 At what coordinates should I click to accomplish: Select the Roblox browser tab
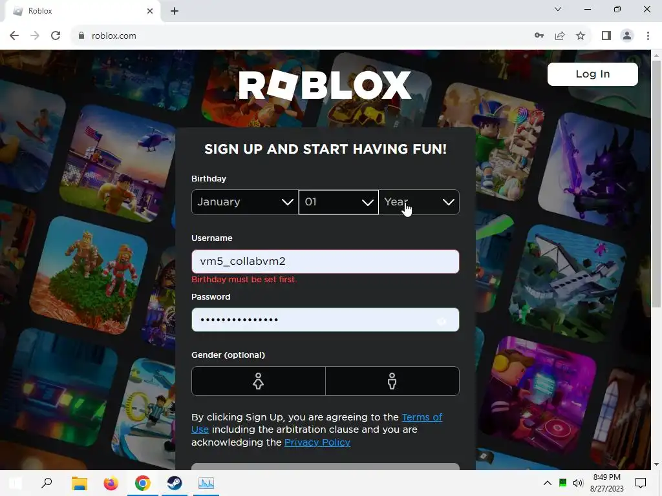click(x=82, y=11)
